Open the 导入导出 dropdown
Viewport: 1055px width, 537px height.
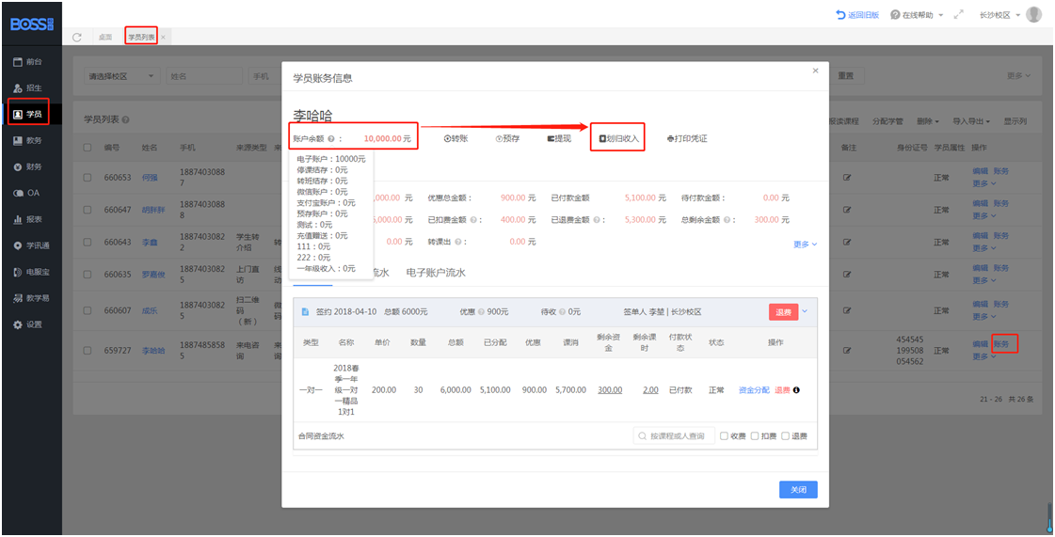(971, 121)
